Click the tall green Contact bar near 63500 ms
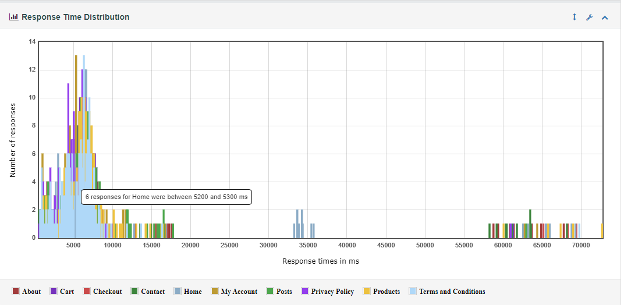The image size is (624, 305). [x=530, y=224]
